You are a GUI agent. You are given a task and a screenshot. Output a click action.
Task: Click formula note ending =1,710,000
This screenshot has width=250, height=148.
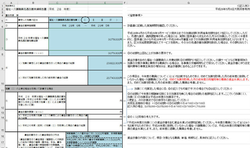tap(166, 106)
